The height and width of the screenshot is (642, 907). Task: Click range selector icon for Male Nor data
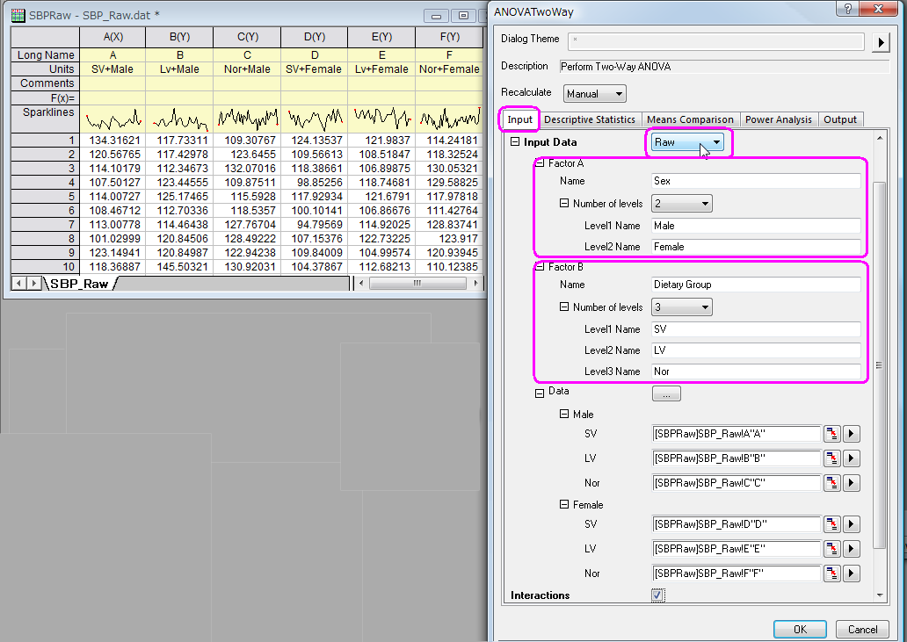point(831,483)
